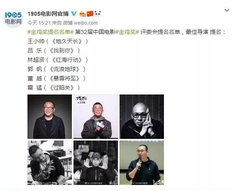View photo of man holding lobster
The height and width of the screenshot is (191, 235).
(50, 163)
